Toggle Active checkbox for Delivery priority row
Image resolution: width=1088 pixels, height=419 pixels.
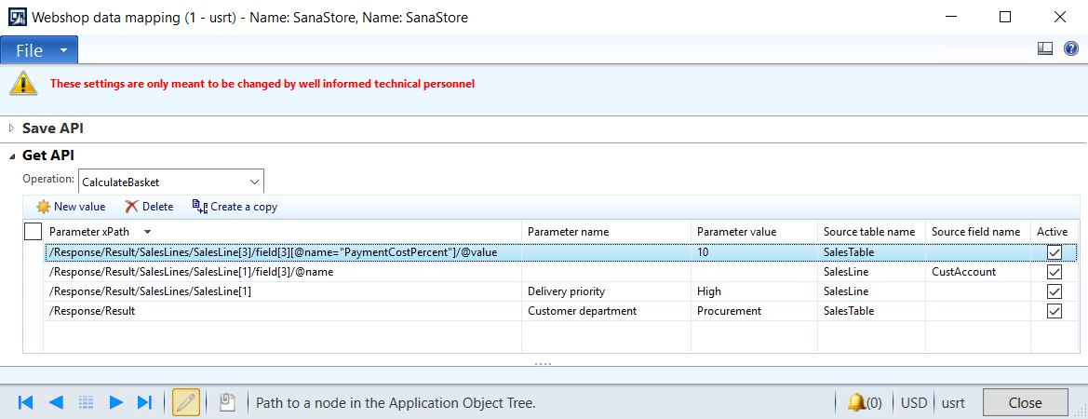(1054, 291)
